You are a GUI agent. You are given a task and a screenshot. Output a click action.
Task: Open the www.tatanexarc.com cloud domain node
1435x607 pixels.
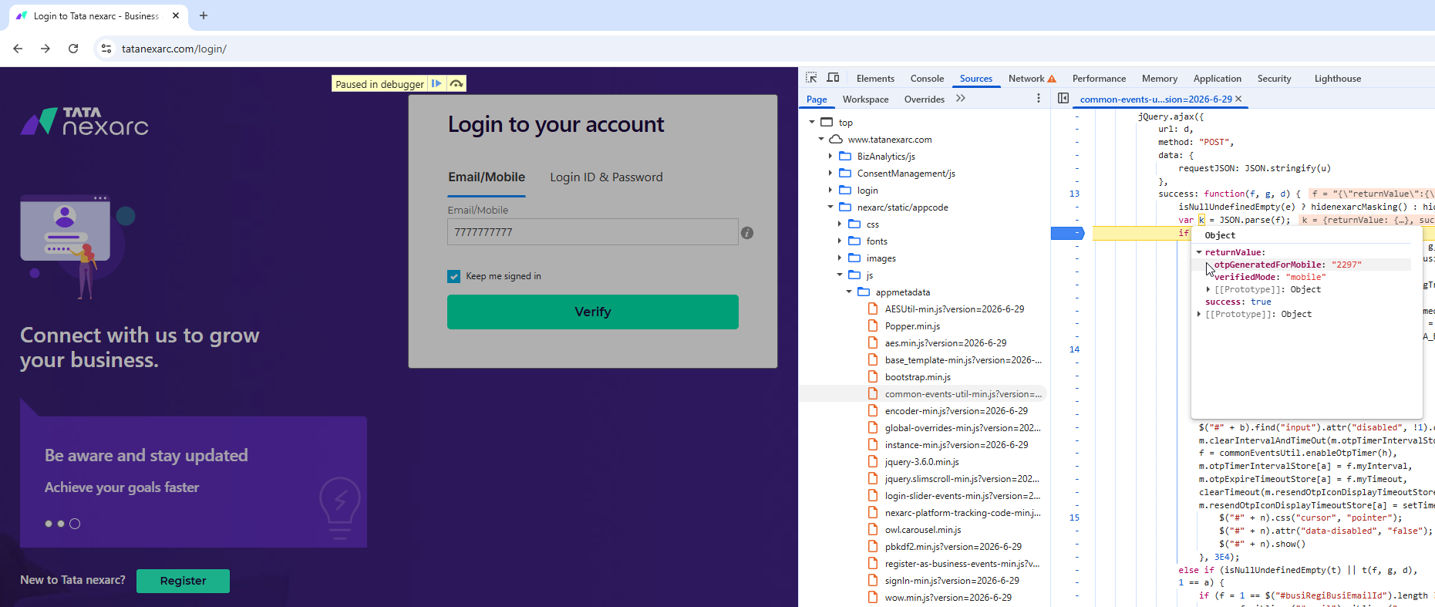(x=890, y=140)
